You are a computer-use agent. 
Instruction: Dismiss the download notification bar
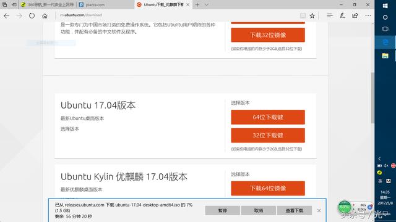319,210
